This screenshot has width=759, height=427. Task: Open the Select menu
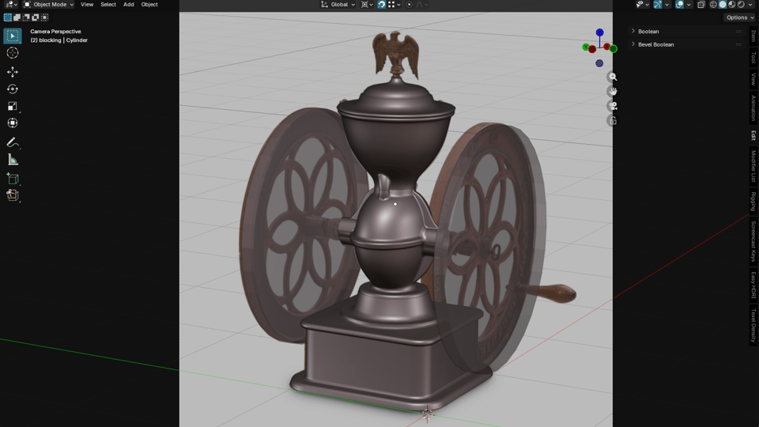coord(108,5)
